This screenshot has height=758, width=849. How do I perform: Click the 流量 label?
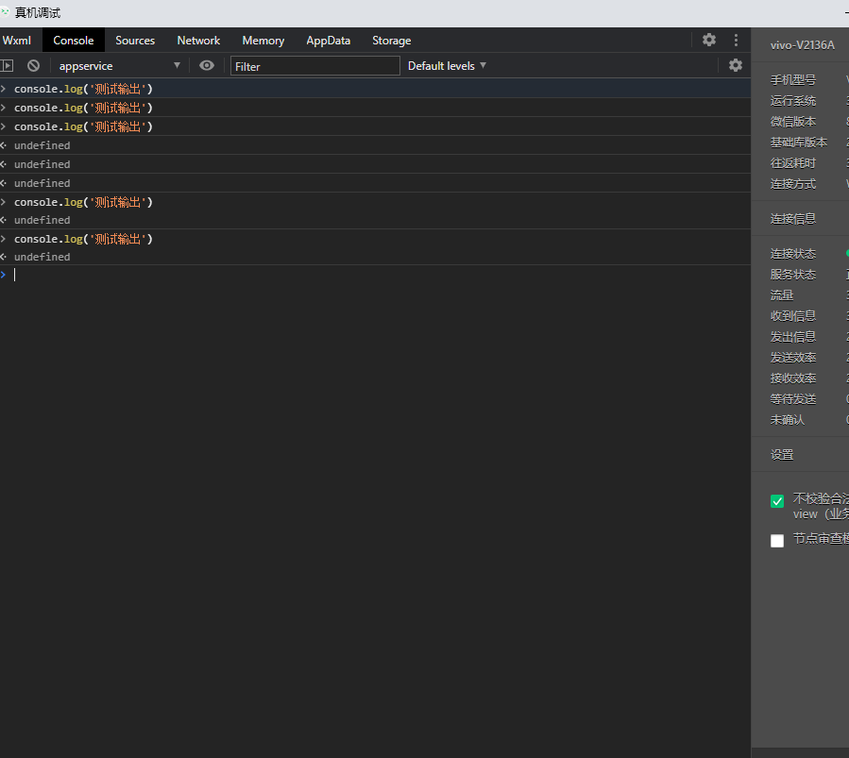(x=782, y=295)
